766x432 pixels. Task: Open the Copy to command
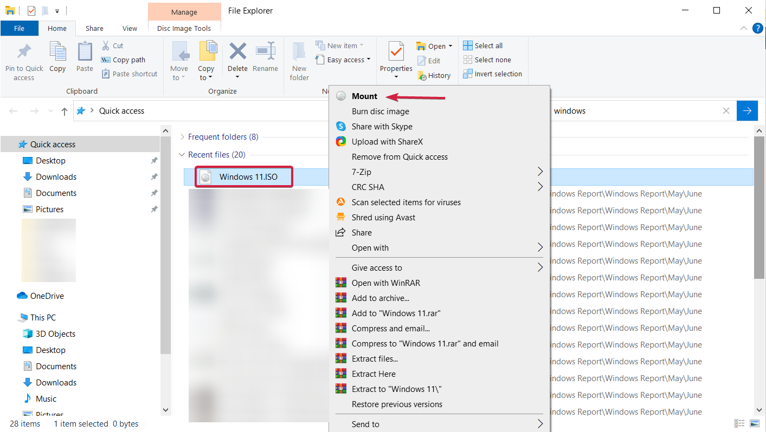(x=206, y=61)
